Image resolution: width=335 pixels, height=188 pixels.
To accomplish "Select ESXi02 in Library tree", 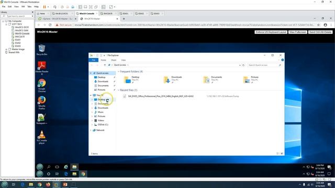I will click(18, 43).
